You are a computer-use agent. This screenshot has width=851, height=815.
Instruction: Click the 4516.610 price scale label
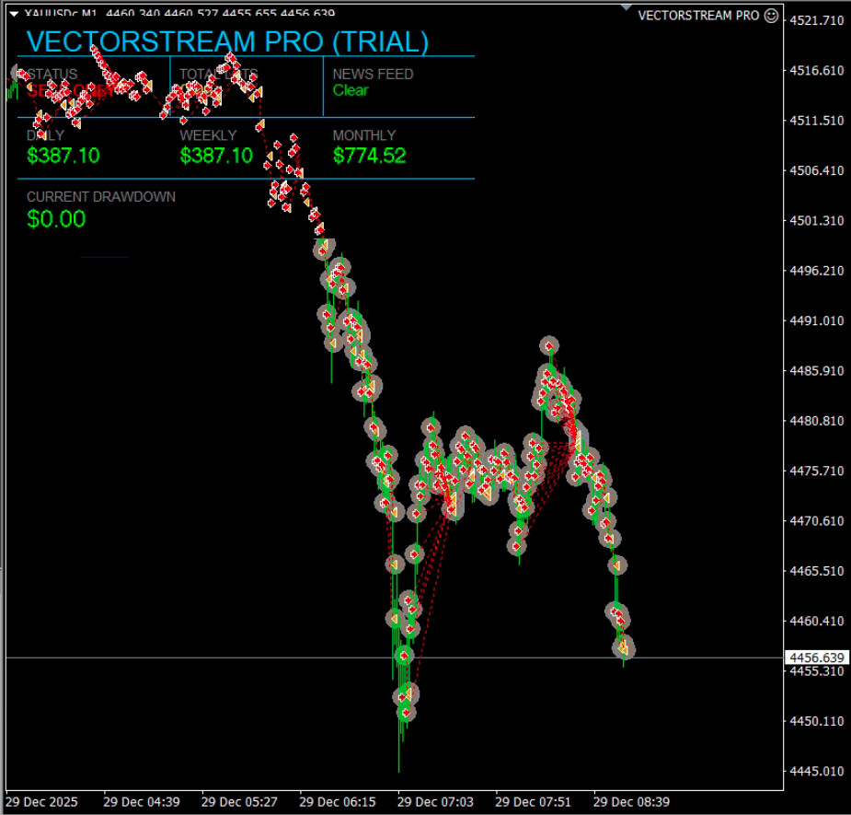point(817,71)
